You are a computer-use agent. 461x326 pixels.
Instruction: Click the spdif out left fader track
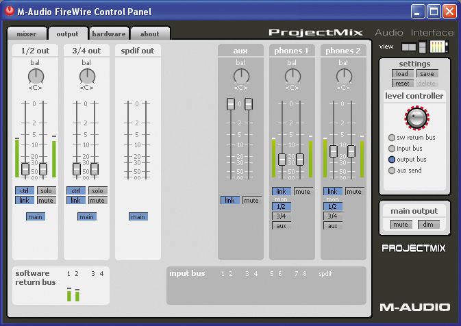128,140
